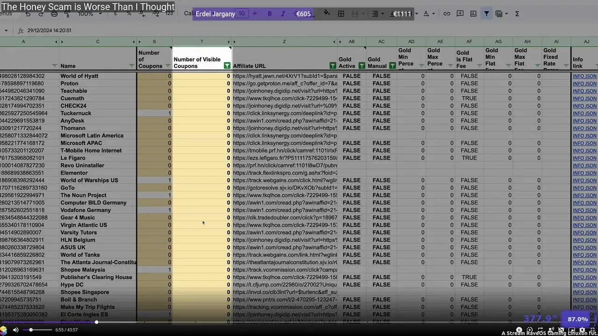This screenshot has height=336, width=598.
Task: Format as currency with the £ icon
Action: pos(116,14)
